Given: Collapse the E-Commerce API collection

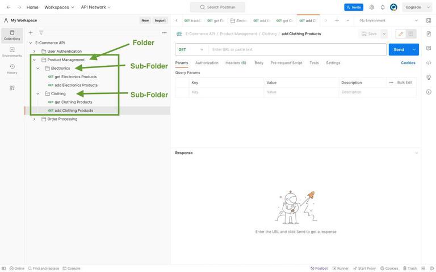Looking at the screenshot, I should [31, 43].
